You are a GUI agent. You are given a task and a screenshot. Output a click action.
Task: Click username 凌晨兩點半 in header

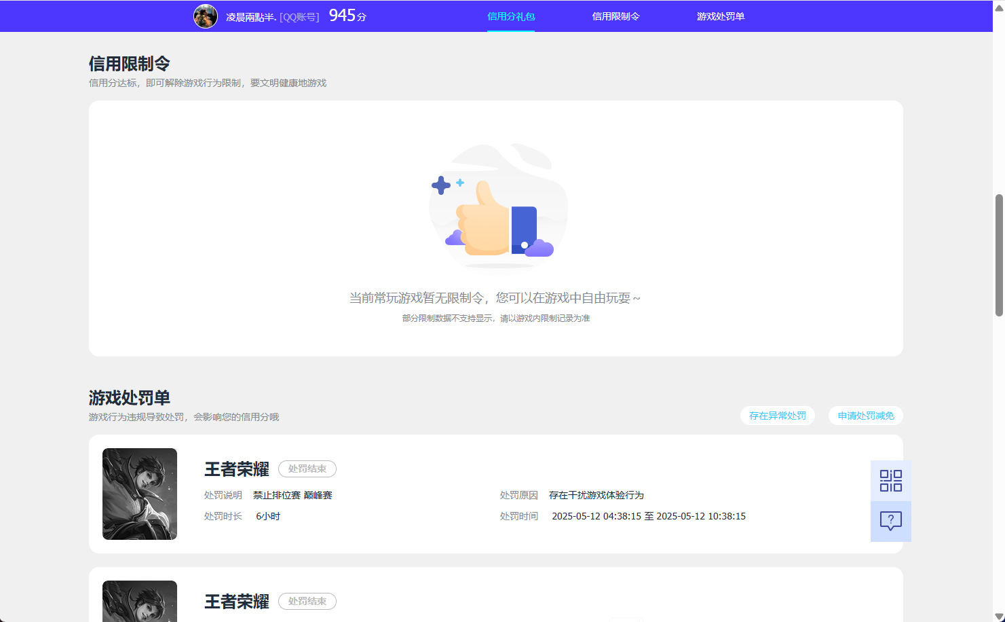click(251, 17)
